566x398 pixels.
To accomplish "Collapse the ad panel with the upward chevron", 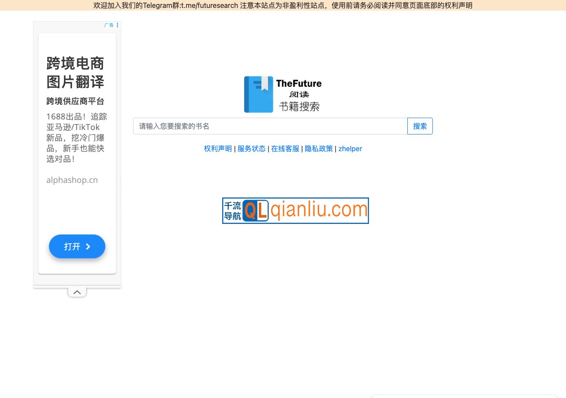I will pyautogui.click(x=77, y=292).
